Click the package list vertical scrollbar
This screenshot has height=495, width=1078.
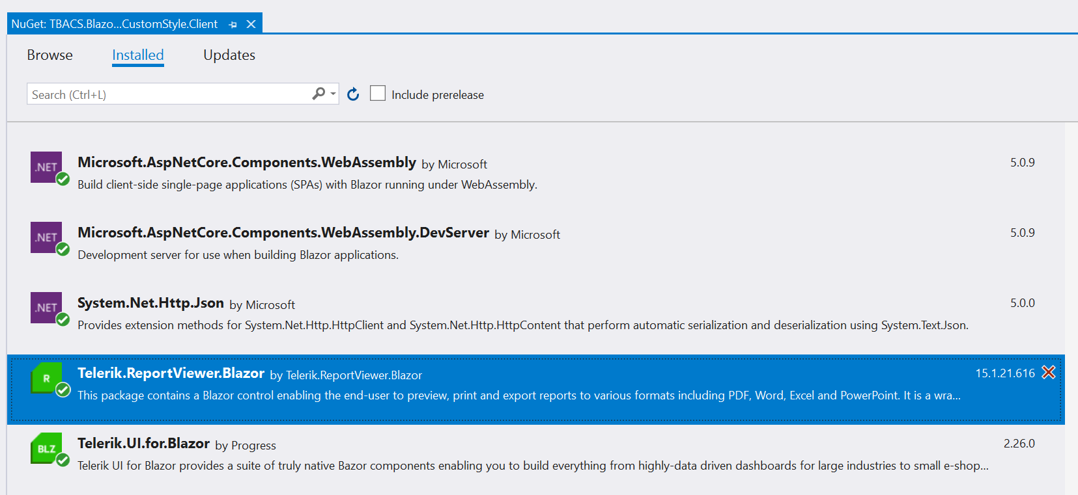click(x=1071, y=308)
